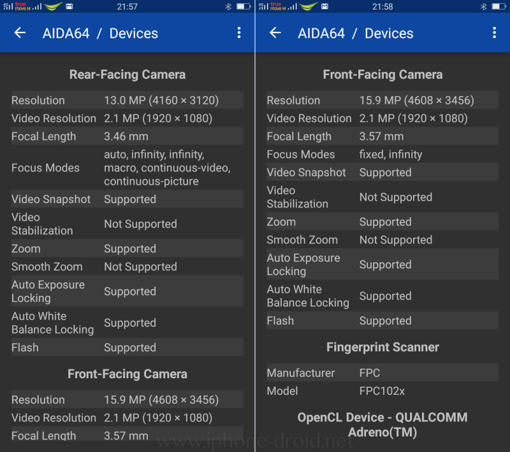The width and height of the screenshot is (510, 452).
Task: Tap the 21:58 clock in status bar
Action: (382, 6)
